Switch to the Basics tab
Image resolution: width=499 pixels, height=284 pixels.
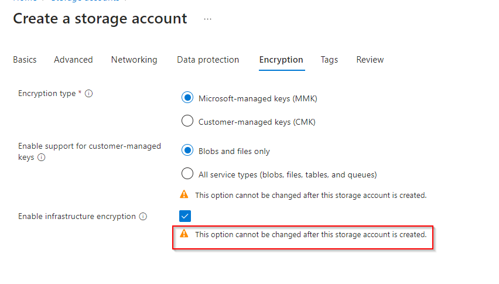coord(25,60)
